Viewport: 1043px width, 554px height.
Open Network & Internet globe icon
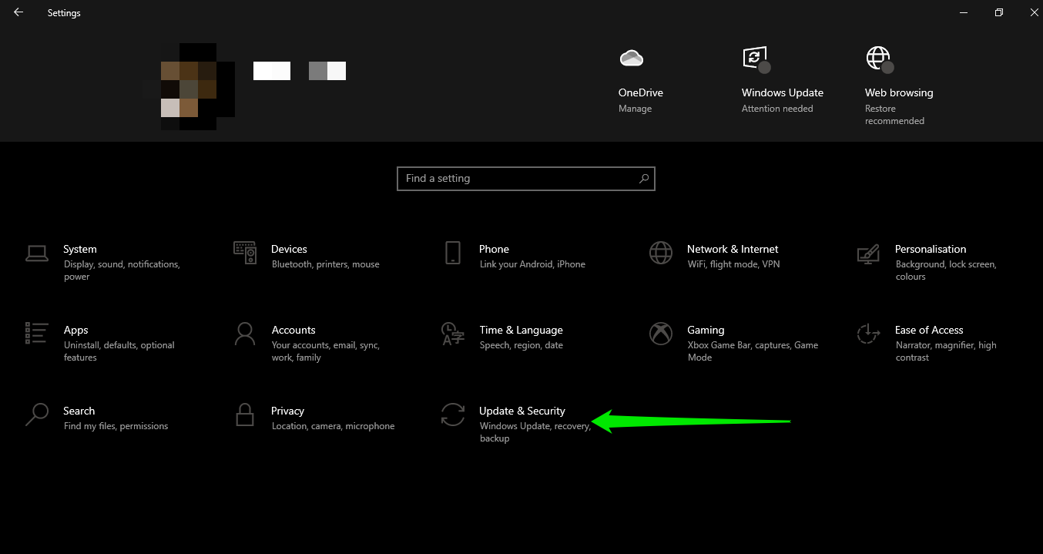click(660, 252)
